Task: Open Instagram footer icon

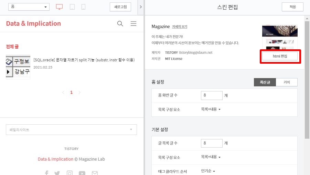Action: click(70, 173)
